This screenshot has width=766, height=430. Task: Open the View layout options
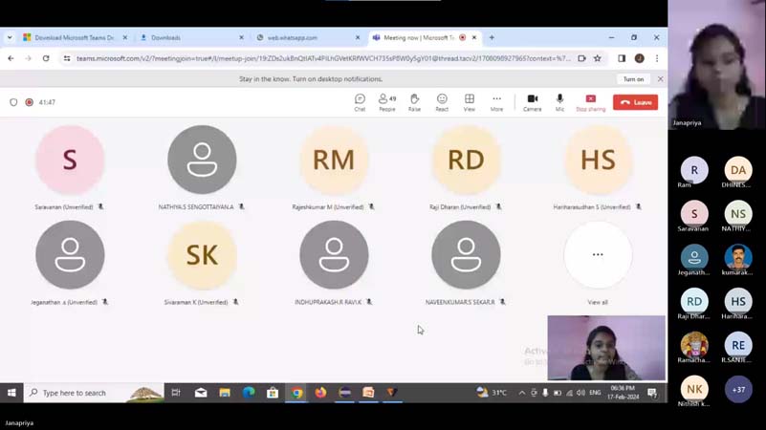coord(469,101)
